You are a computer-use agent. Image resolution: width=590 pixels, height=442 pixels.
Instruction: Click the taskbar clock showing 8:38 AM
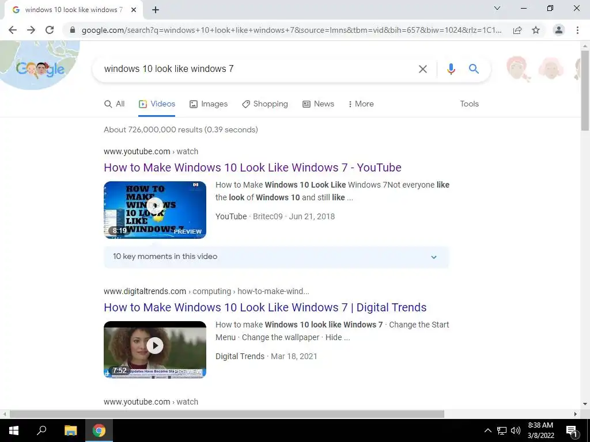(540, 430)
